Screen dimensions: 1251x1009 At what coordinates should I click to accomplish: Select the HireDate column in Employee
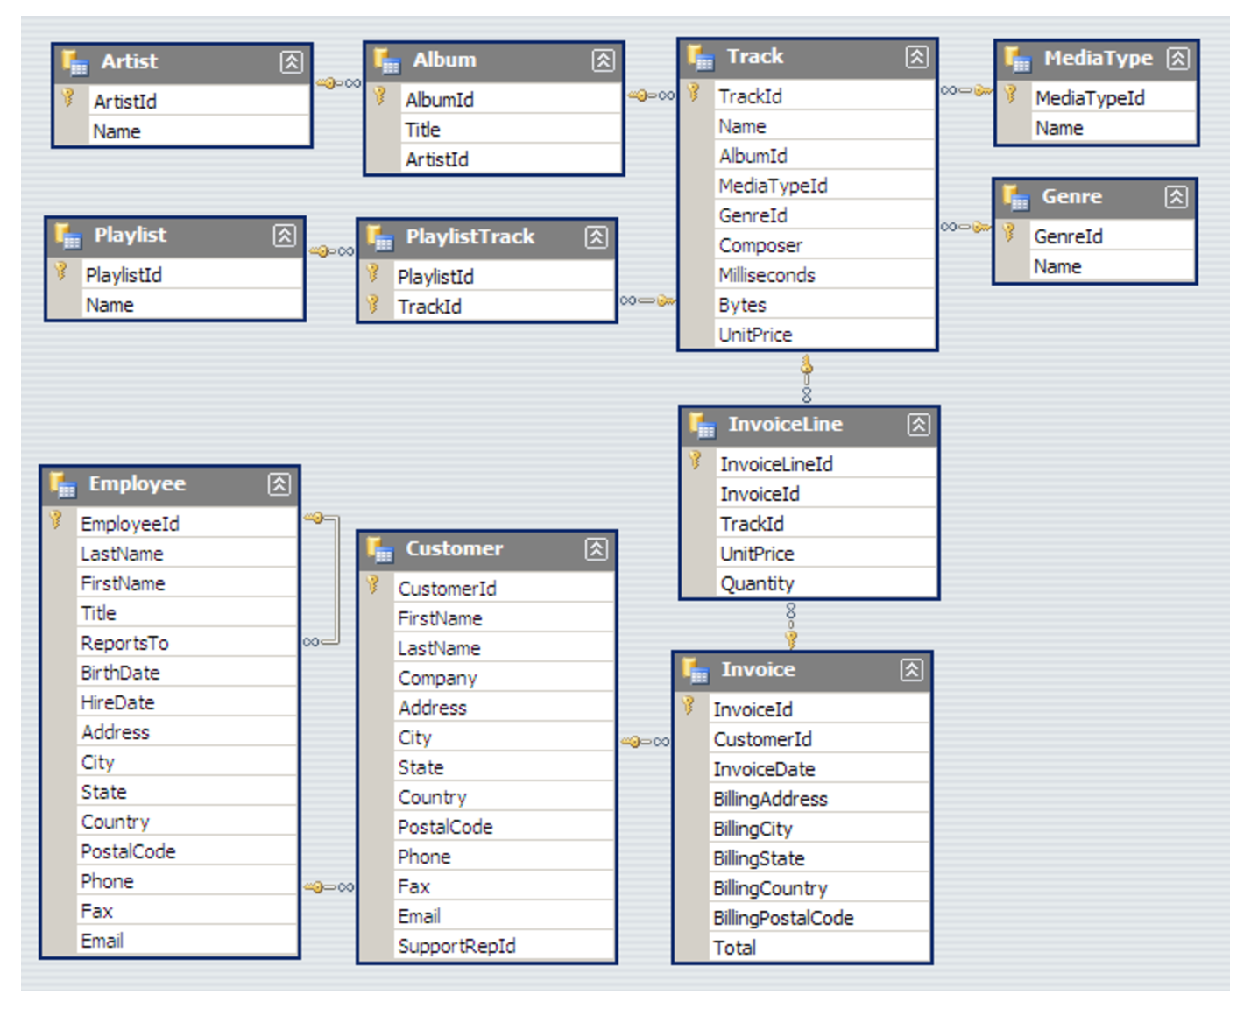click(187, 702)
